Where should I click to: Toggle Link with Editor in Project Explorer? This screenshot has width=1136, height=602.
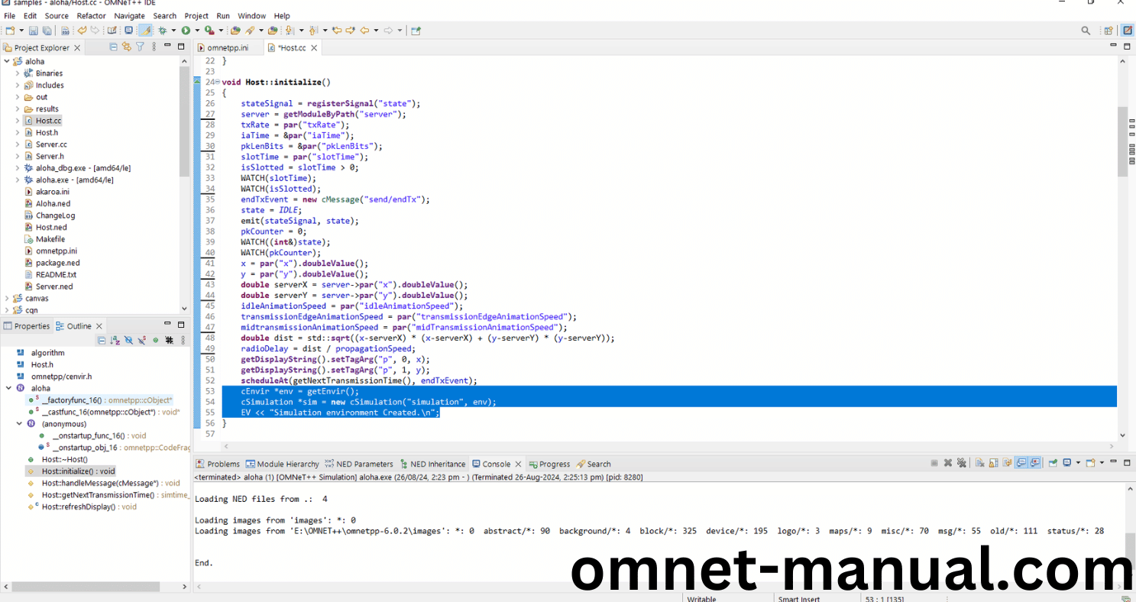(x=127, y=47)
